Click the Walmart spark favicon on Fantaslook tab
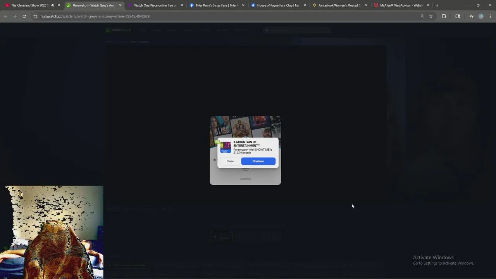496x279 pixels. coord(315,5)
